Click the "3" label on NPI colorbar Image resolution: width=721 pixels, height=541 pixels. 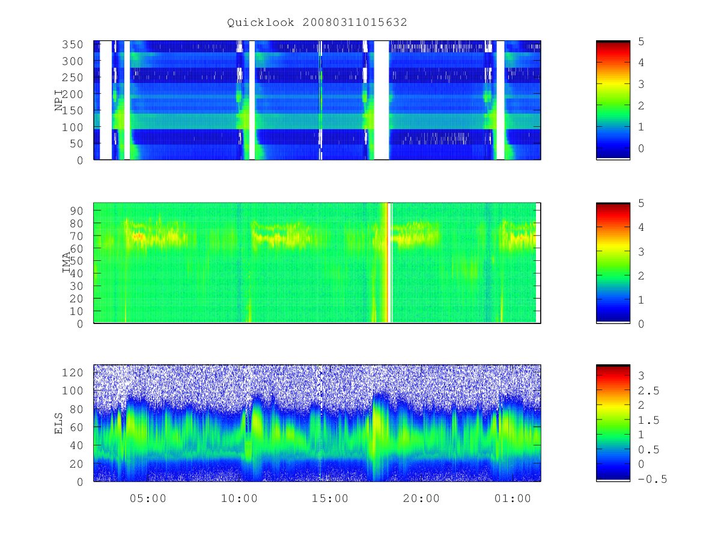pyautogui.click(x=640, y=84)
